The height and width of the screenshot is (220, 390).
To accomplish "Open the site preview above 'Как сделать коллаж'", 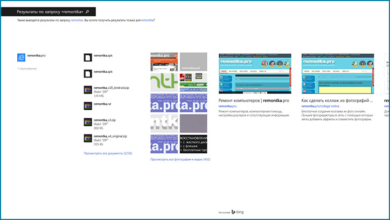I will (338, 74).
